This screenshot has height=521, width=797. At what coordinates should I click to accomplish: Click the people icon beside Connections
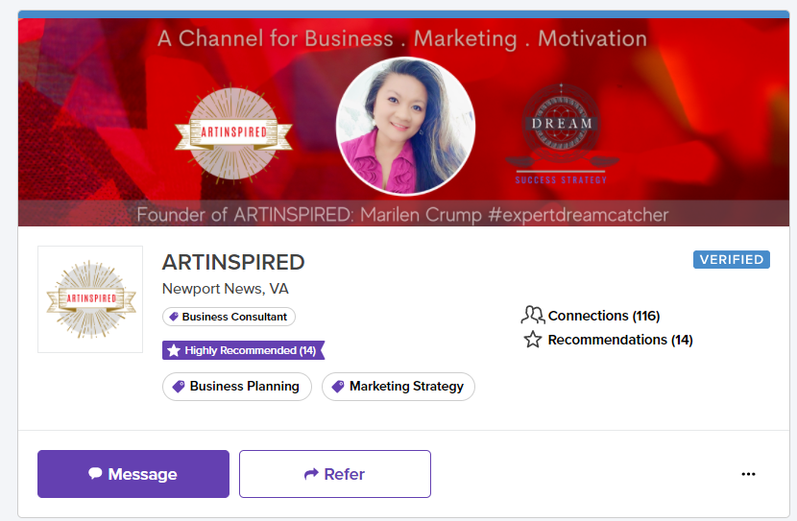pyautogui.click(x=532, y=315)
